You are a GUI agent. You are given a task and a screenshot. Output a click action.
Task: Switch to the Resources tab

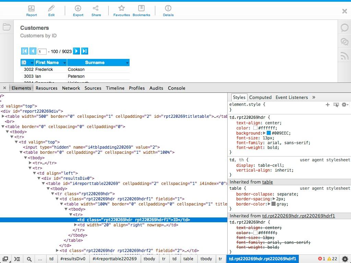[47, 88]
